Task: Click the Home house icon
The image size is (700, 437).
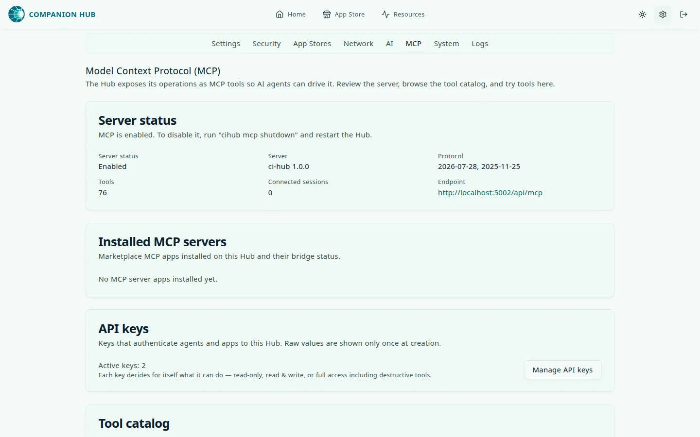Action: coord(280,15)
